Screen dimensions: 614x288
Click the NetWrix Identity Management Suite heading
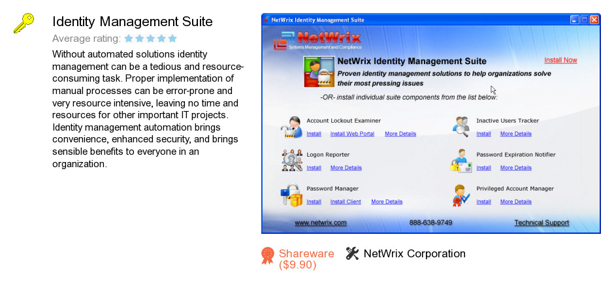412,61
